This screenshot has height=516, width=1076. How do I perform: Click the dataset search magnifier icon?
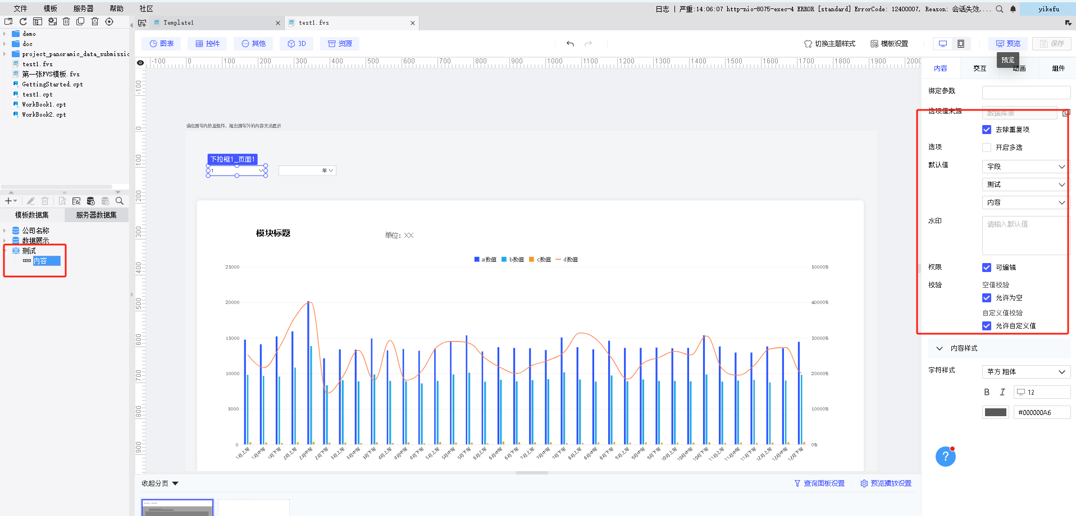(x=120, y=201)
